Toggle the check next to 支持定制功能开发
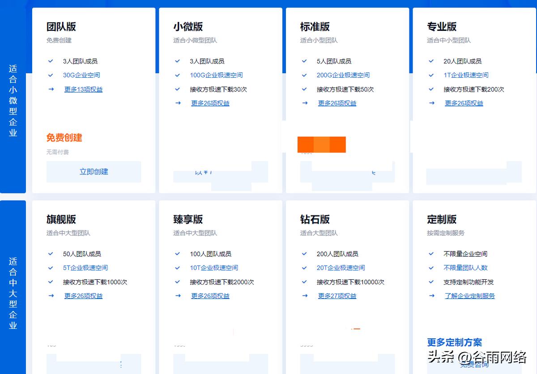 coord(431,282)
